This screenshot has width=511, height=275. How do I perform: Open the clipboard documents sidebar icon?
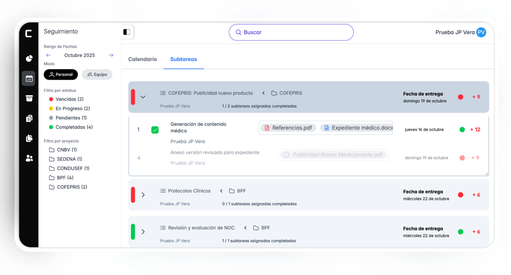[x=29, y=118]
